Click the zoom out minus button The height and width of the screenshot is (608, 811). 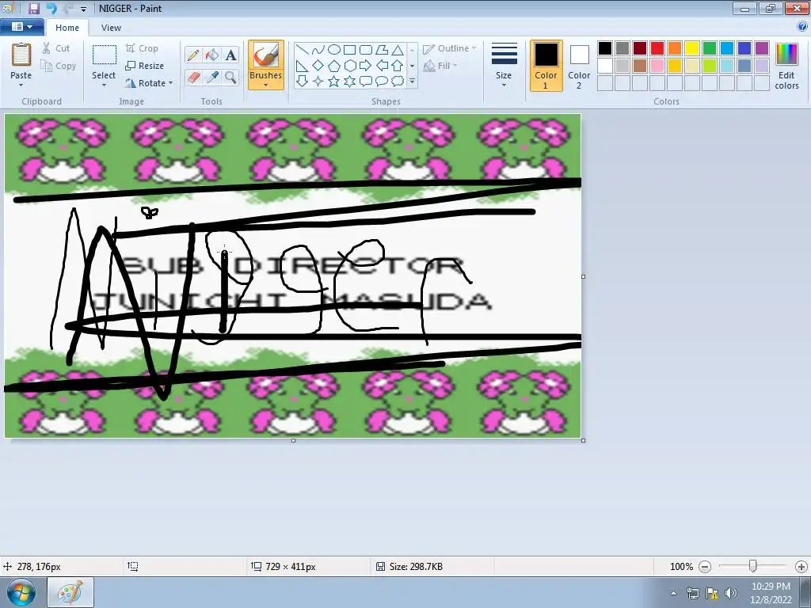point(704,567)
